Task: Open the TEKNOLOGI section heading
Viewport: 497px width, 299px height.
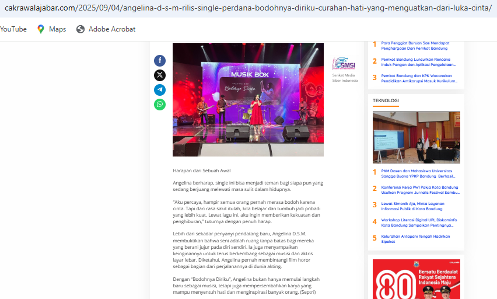Action: [386, 101]
